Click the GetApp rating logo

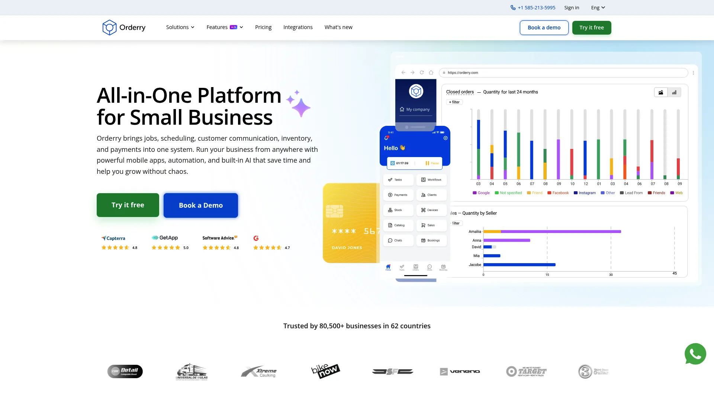[x=165, y=238]
